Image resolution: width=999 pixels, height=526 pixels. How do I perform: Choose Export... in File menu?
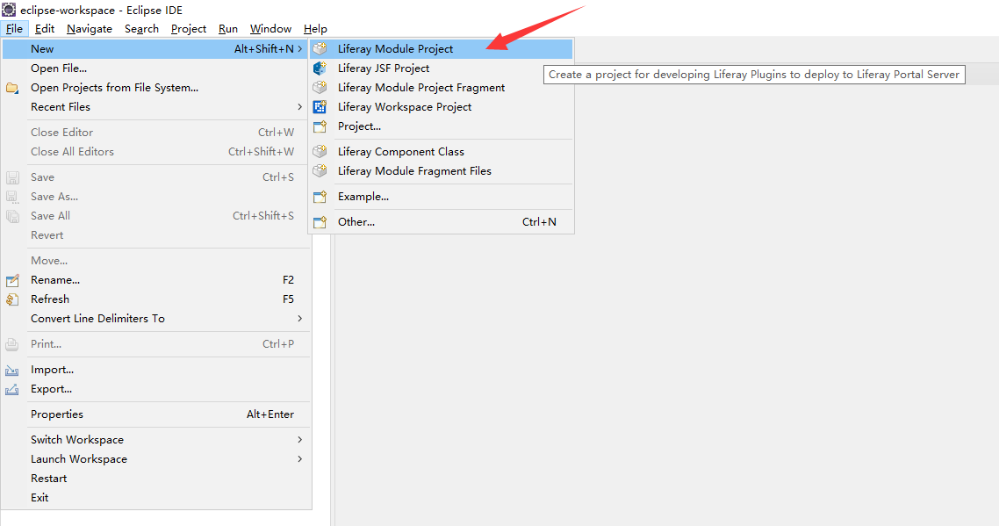pyautogui.click(x=156, y=389)
